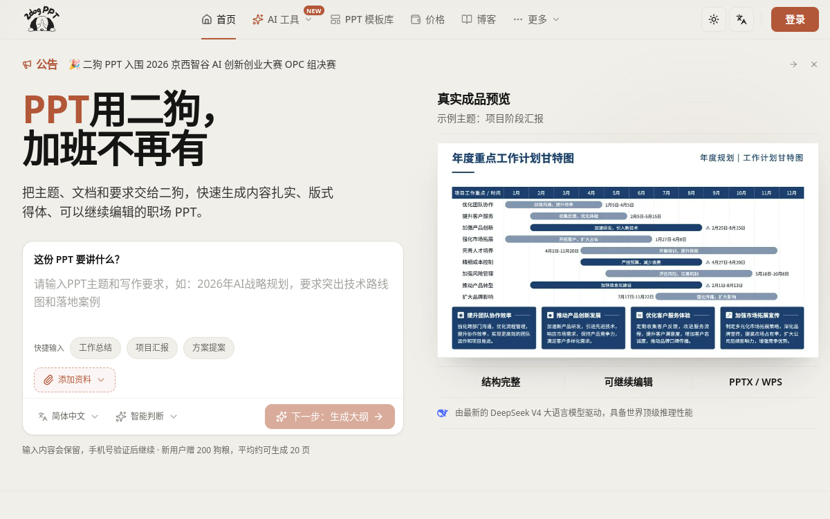Click the 结构完整 label
The height and width of the screenshot is (519, 830).
(x=501, y=382)
